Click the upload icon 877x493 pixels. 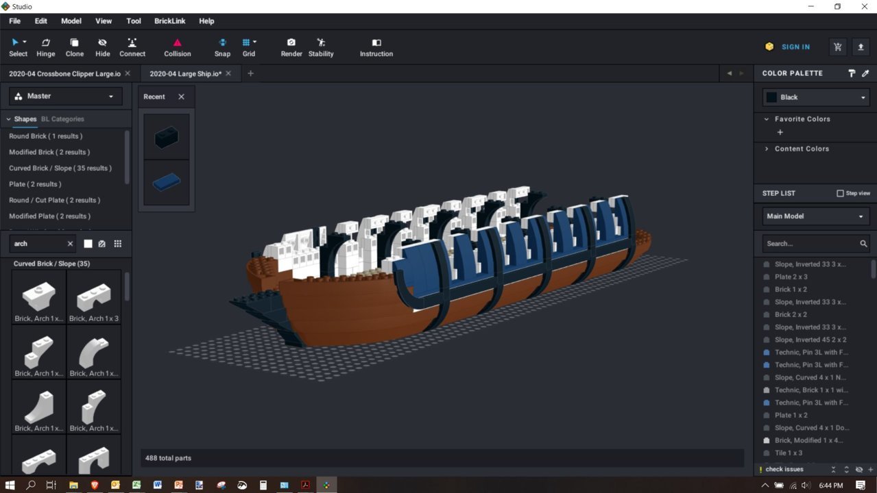point(861,47)
